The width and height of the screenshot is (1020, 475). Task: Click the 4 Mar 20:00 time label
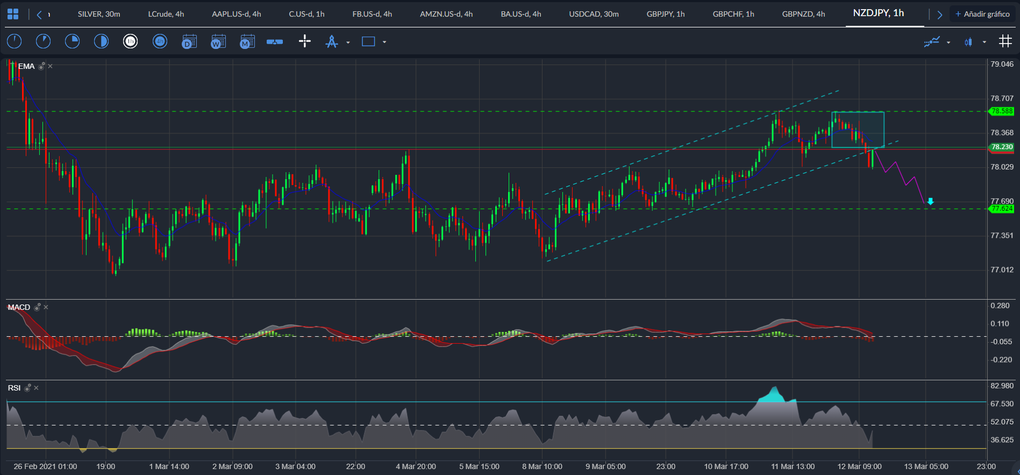tap(416, 466)
